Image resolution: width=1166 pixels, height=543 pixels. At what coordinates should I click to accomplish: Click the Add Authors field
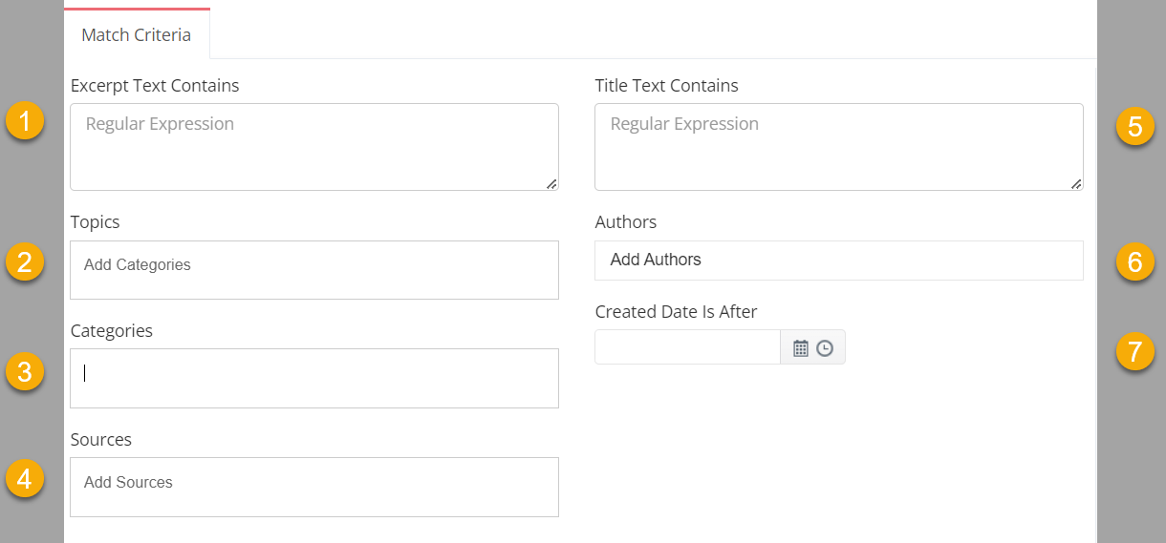pyautogui.click(x=839, y=260)
